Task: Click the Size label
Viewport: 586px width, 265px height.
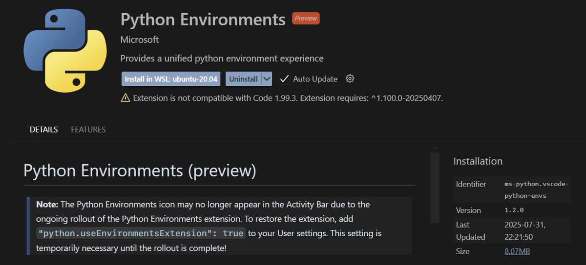Action: [462, 251]
